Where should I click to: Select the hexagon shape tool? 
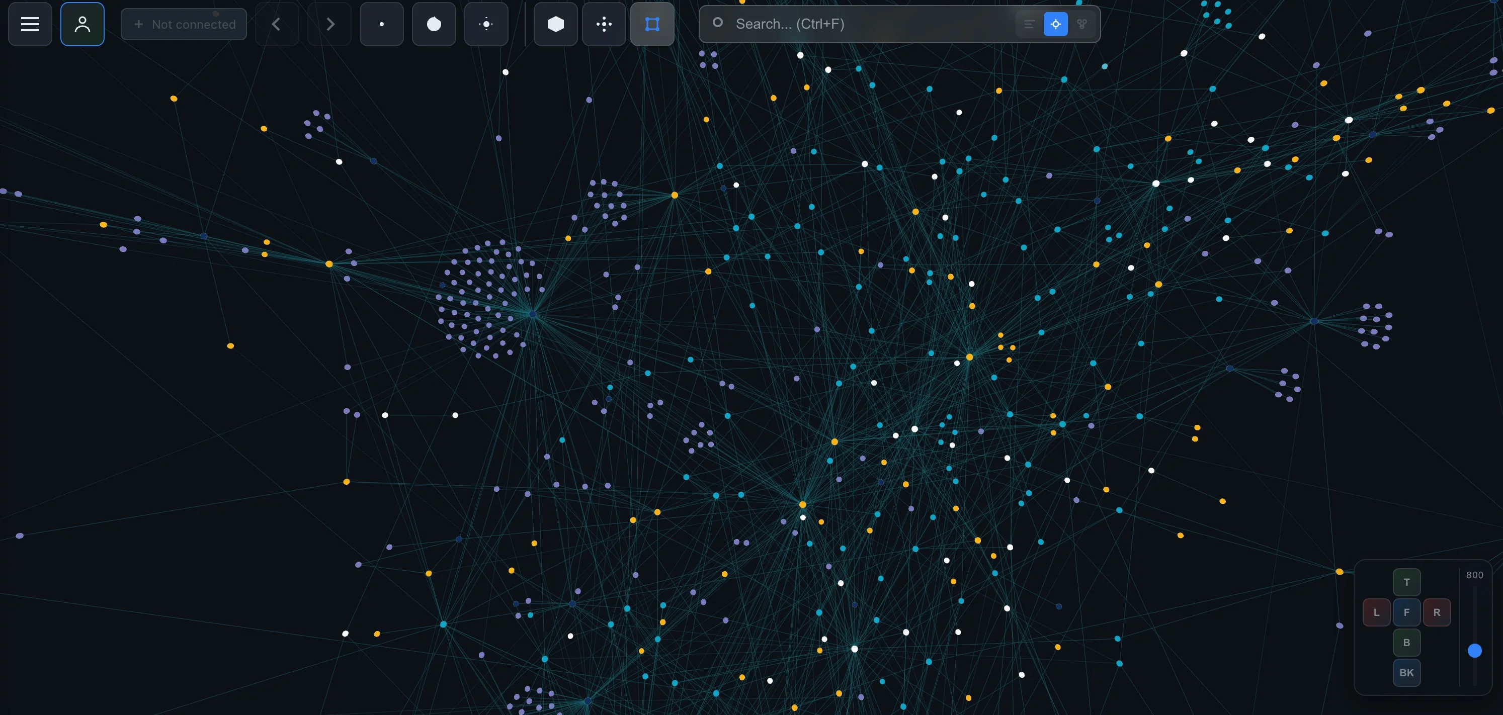(x=555, y=24)
